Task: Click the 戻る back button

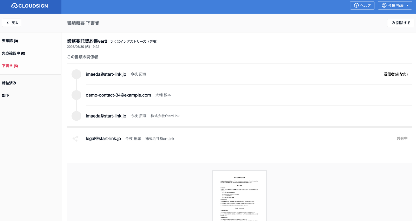Action: click(x=12, y=23)
